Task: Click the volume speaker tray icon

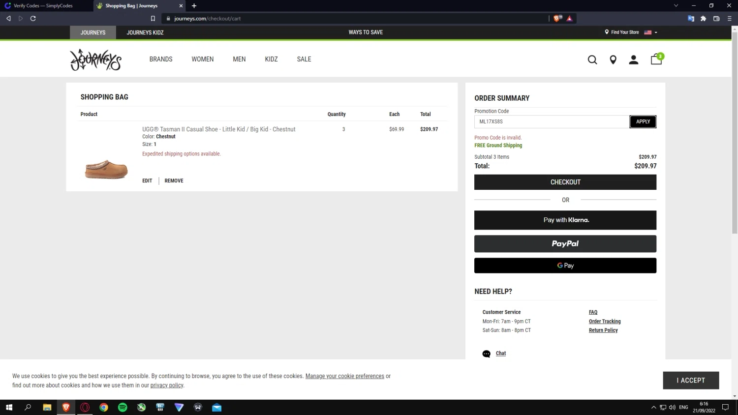Action: click(x=672, y=407)
